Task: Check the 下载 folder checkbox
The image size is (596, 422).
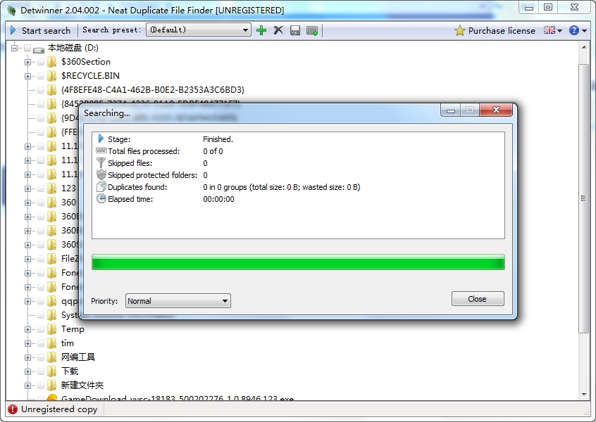Action: (x=41, y=371)
